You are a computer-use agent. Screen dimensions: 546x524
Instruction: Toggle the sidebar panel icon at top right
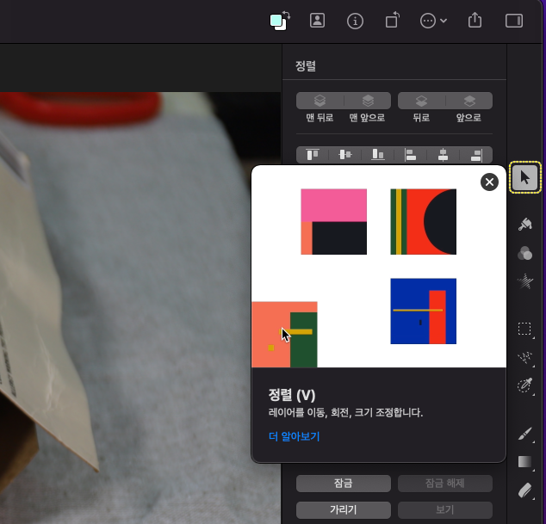coord(514,21)
